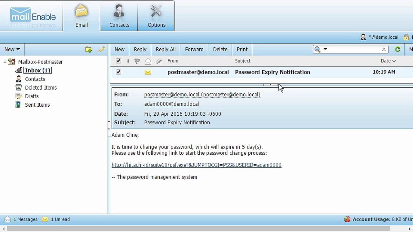Click the green refresh icon
The width and height of the screenshot is (413, 232).
pyautogui.click(x=398, y=49)
